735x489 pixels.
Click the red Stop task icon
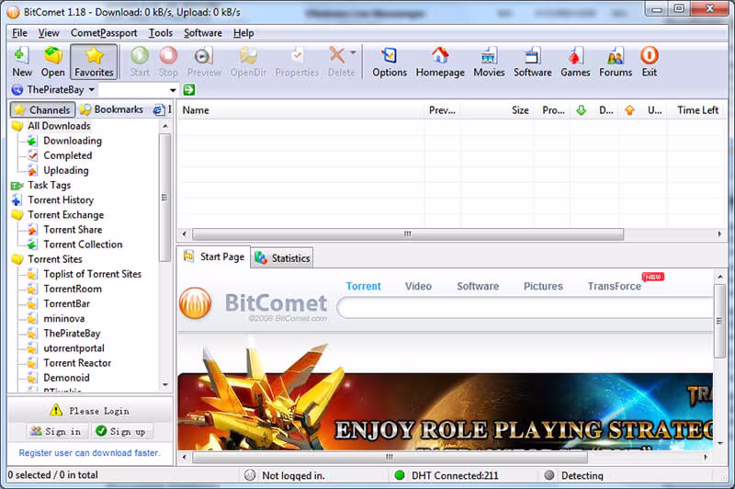click(168, 62)
